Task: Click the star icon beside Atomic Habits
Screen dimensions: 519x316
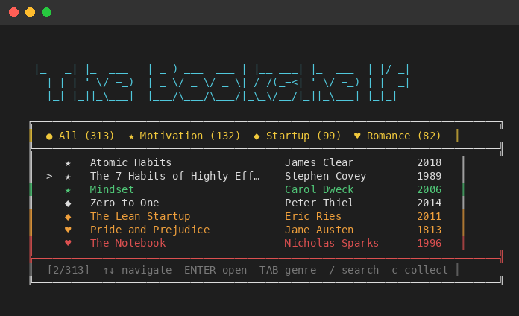Action: 68,163
